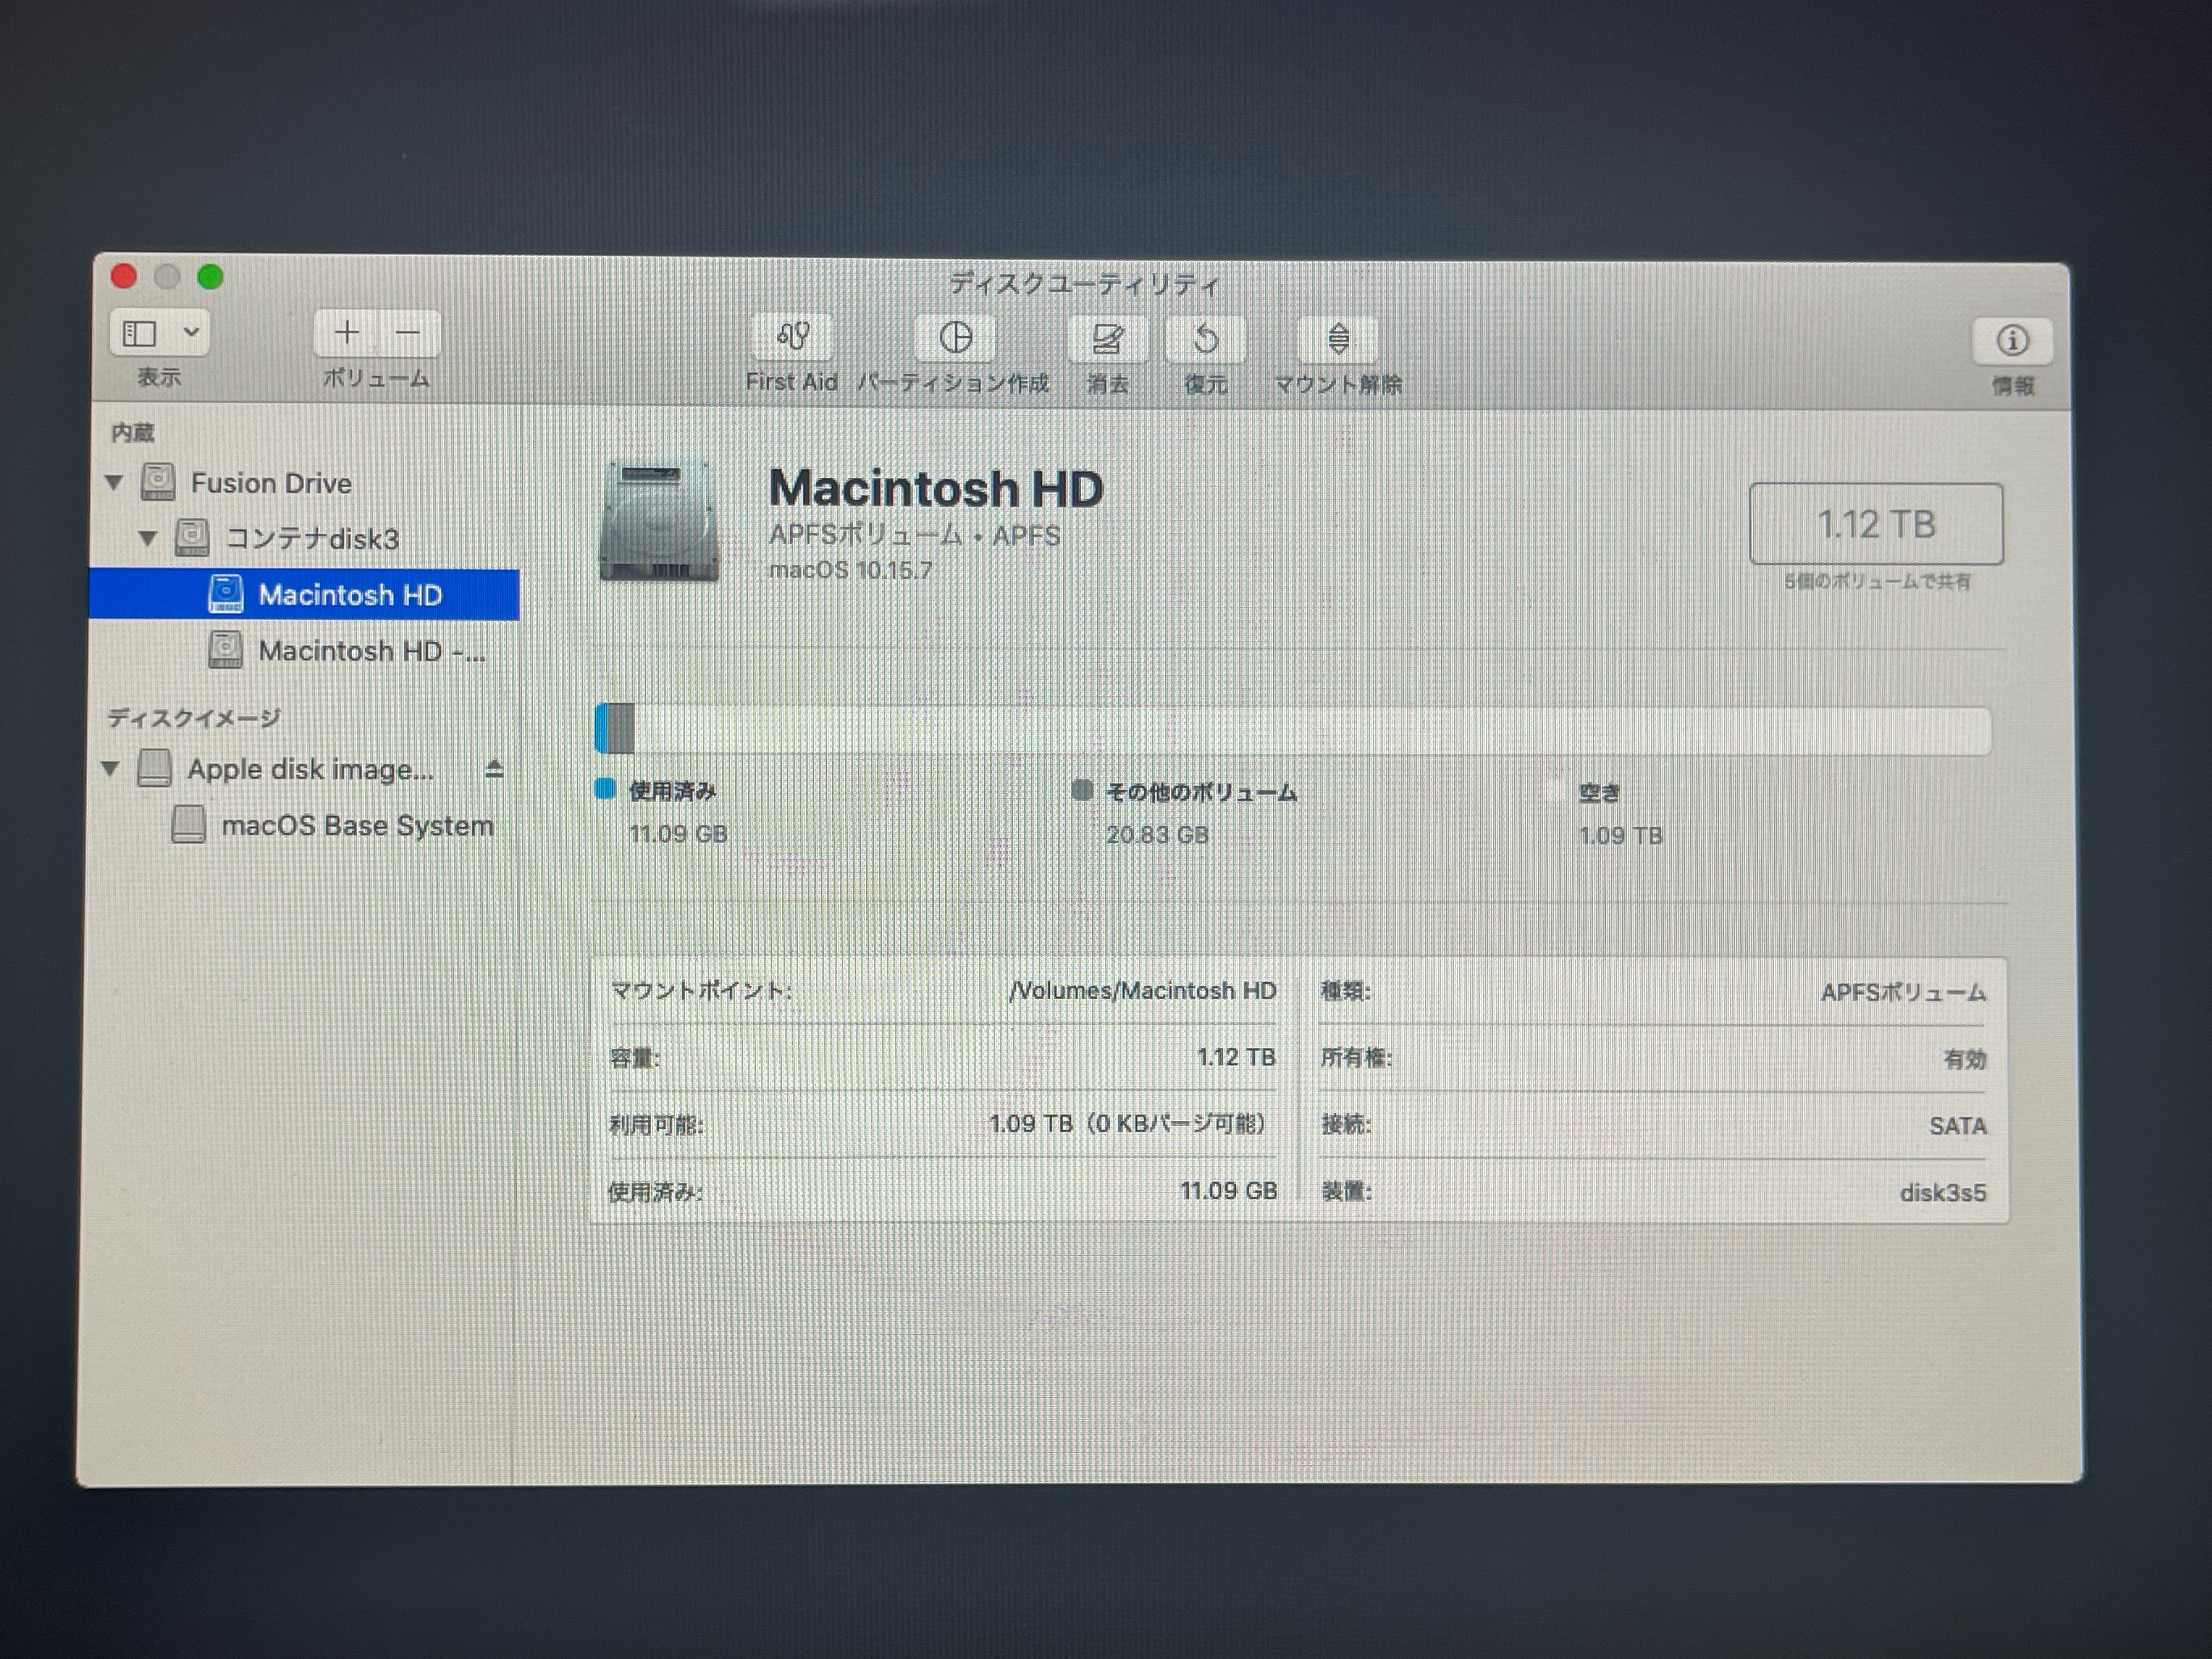Select Macintosh HD volume in sidebar
This screenshot has width=2212, height=1659.
pos(350,595)
